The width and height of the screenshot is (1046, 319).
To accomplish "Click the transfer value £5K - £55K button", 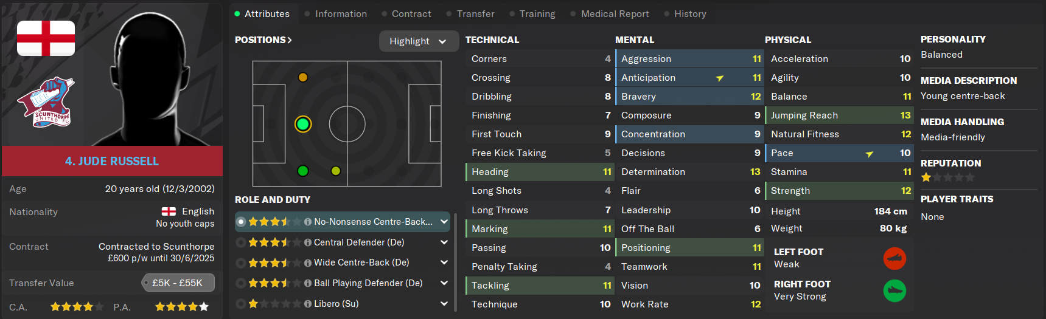I will [x=178, y=283].
